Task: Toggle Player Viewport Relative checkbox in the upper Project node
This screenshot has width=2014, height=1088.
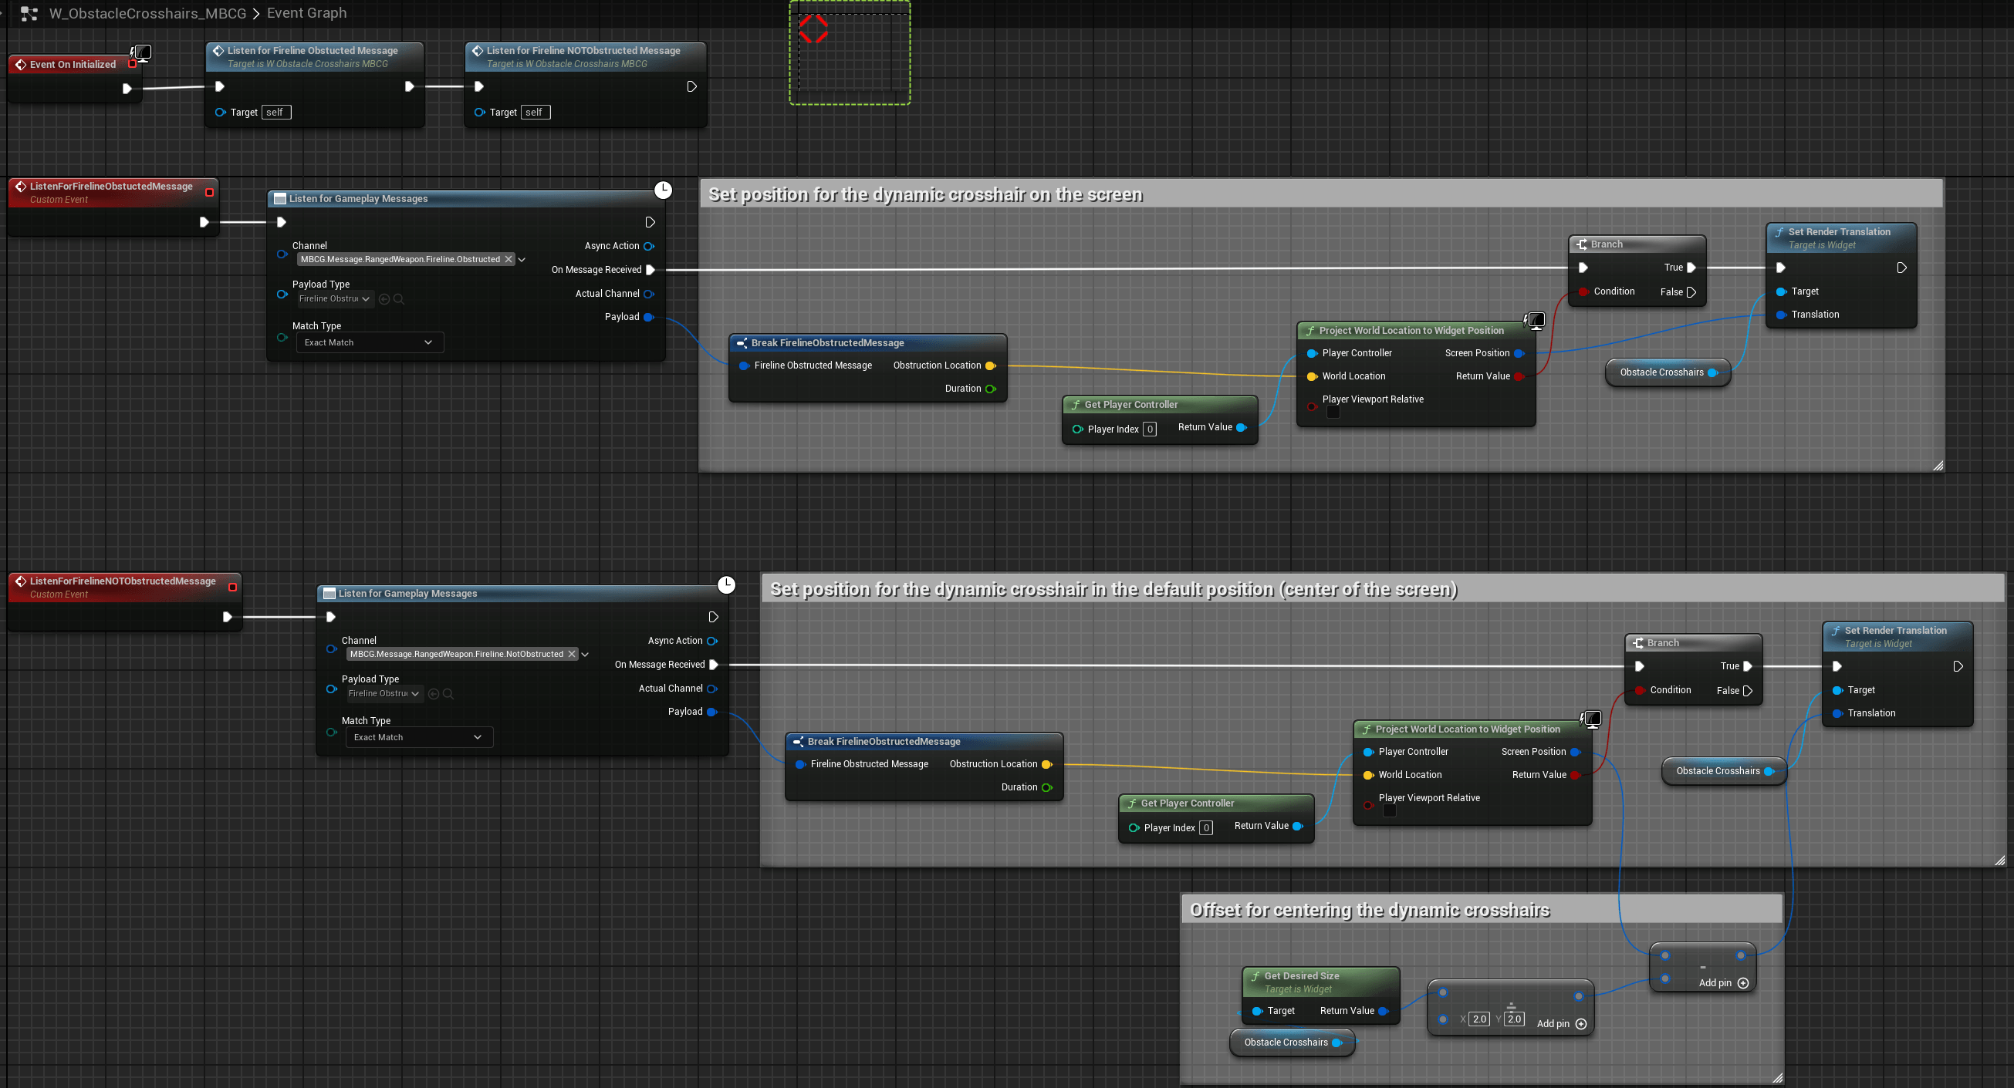Action: coord(1333,413)
